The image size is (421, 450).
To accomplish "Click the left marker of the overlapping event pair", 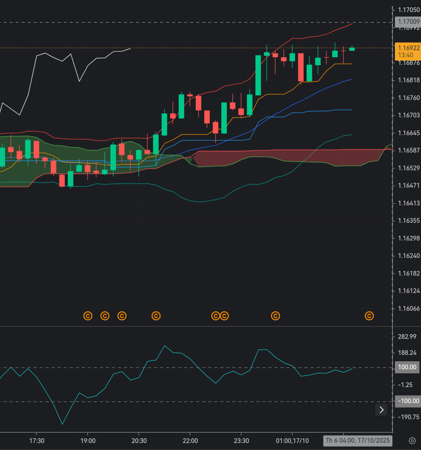I will click(x=215, y=316).
